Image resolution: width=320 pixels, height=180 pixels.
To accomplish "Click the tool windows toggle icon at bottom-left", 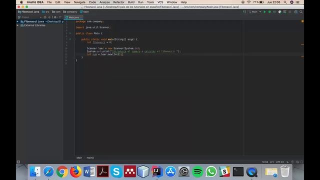I will pos(18,162).
